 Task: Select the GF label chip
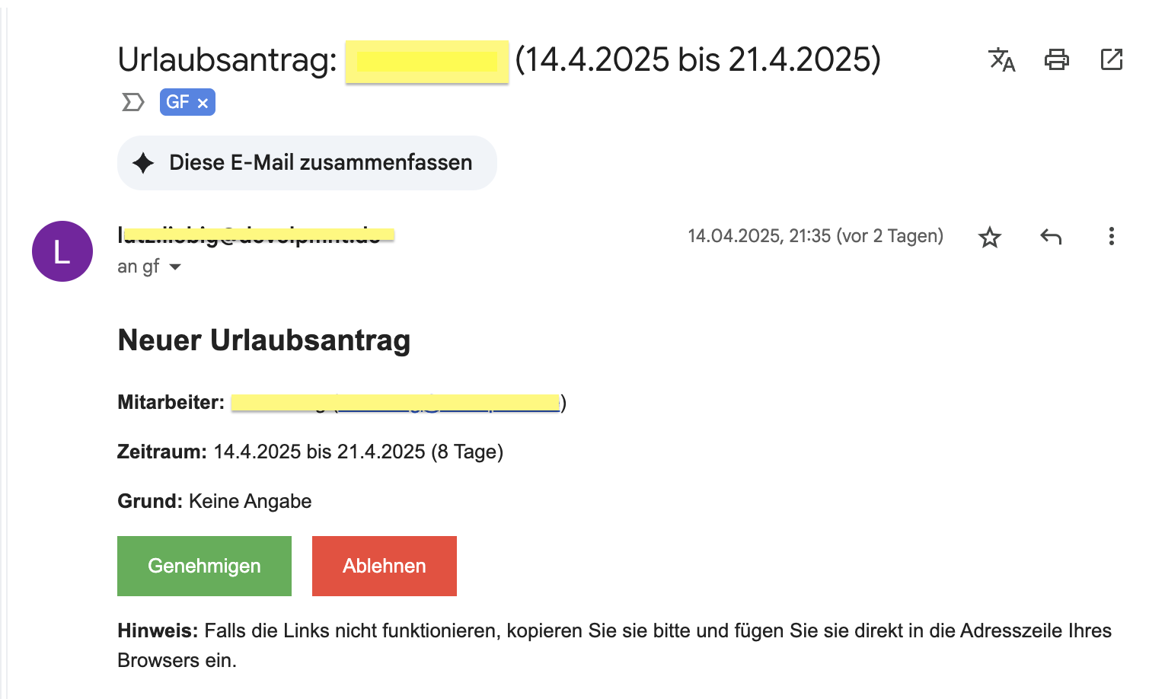(178, 101)
